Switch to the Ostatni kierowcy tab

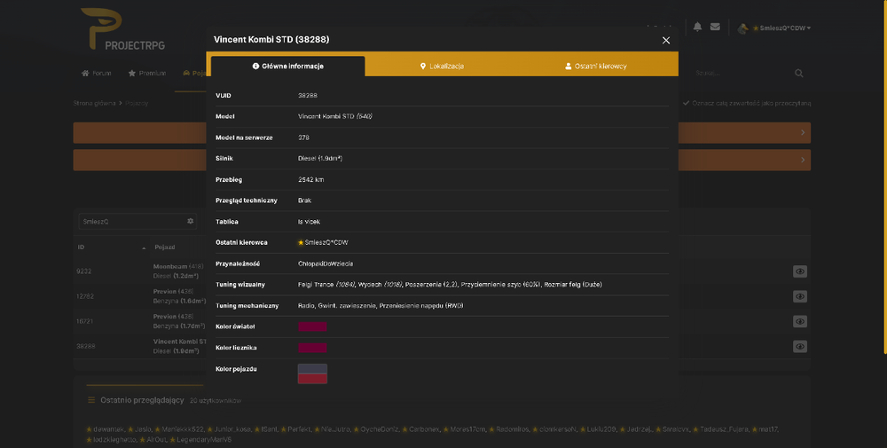pyautogui.click(x=596, y=67)
